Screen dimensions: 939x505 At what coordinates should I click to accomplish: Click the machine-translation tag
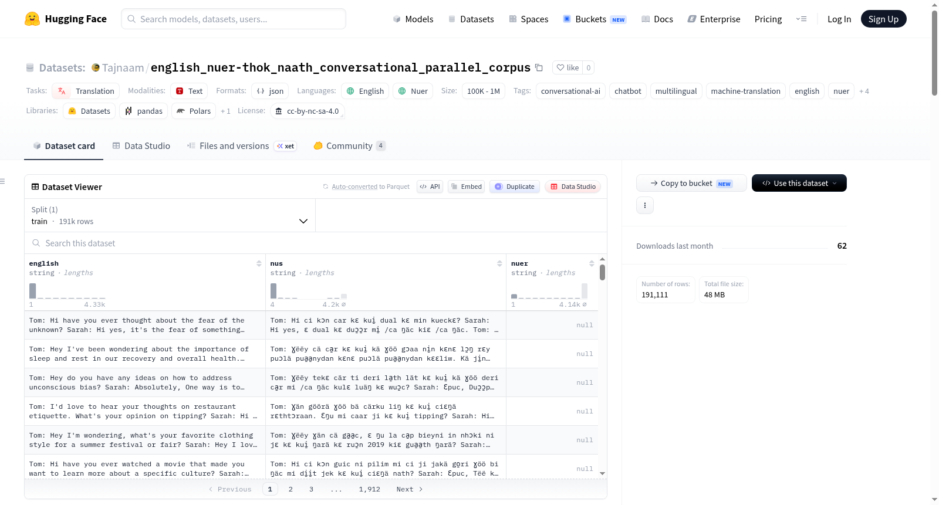click(746, 91)
